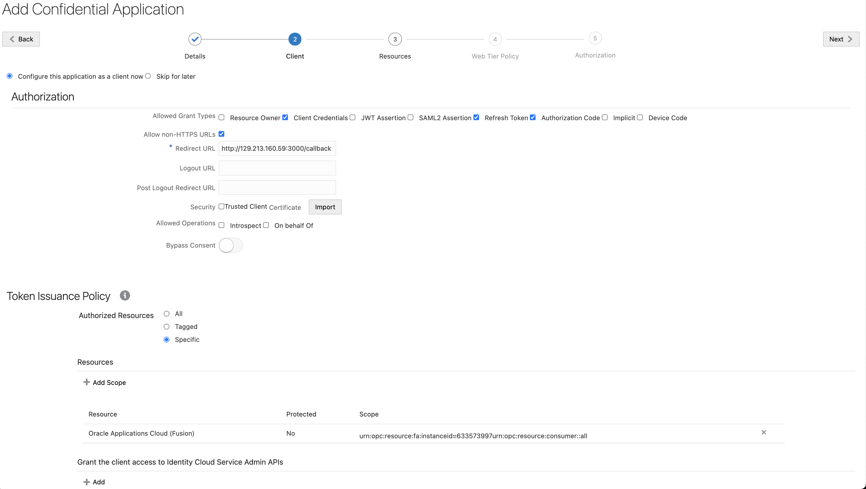The width and height of the screenshot is (866, 489).
Task: Remove the Oracle Applications Cloud scope row
Action: (763, 432)
